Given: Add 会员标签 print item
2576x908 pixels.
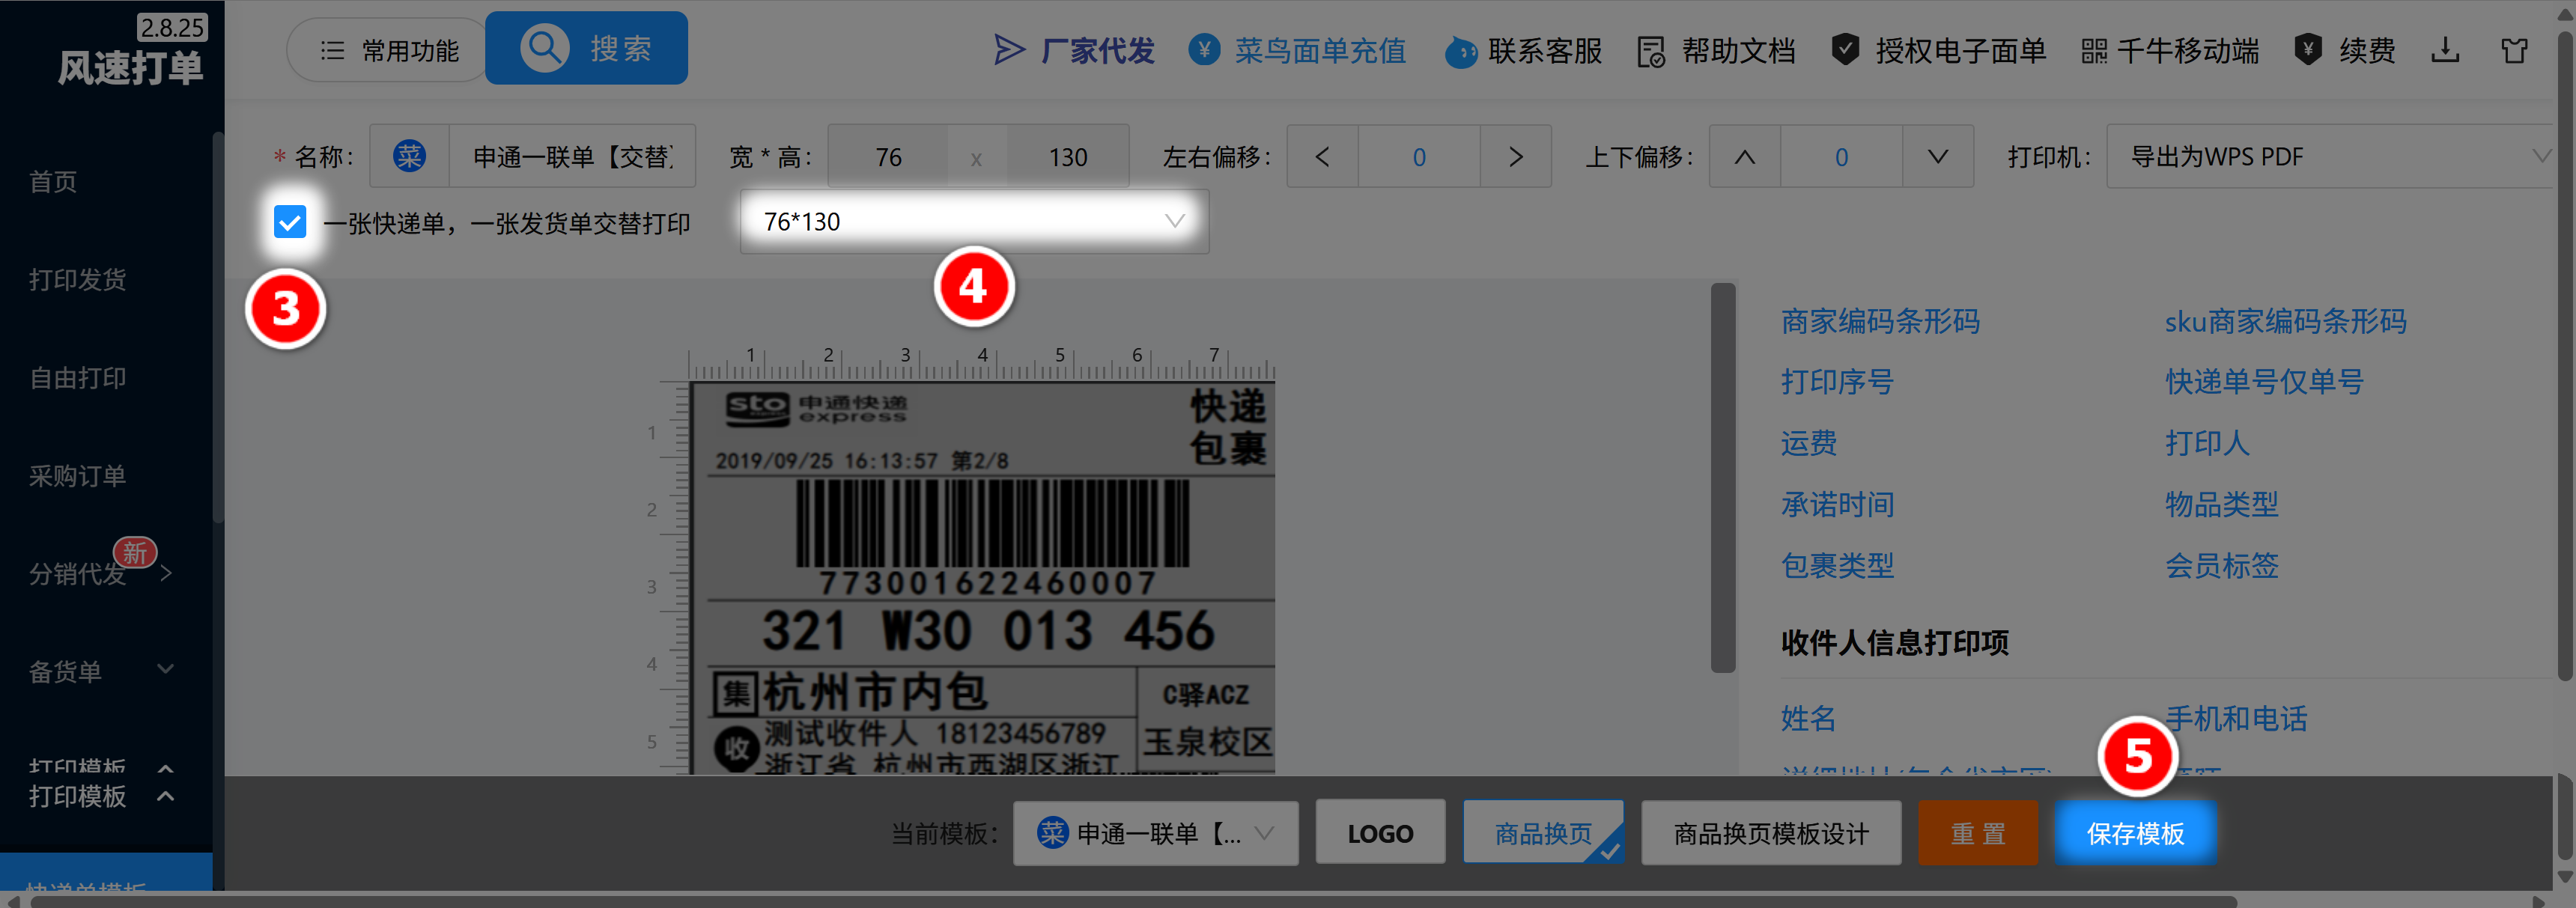Looking at the screenshot, I should [x=2221, y=565].
